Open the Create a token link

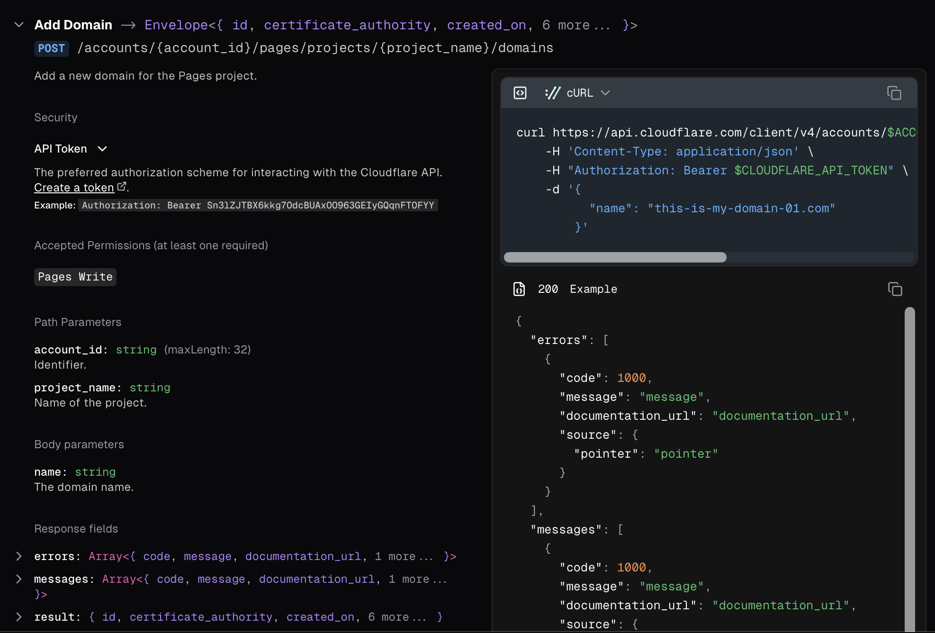(73, 187)
